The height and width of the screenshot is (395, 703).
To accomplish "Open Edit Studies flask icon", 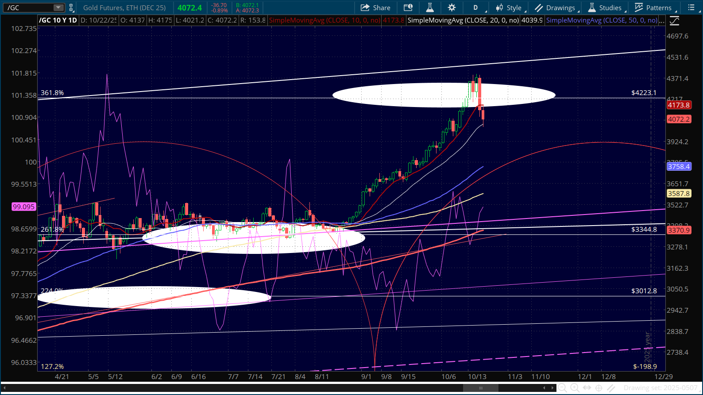I will pyautogui.click(x=429, y=8).
